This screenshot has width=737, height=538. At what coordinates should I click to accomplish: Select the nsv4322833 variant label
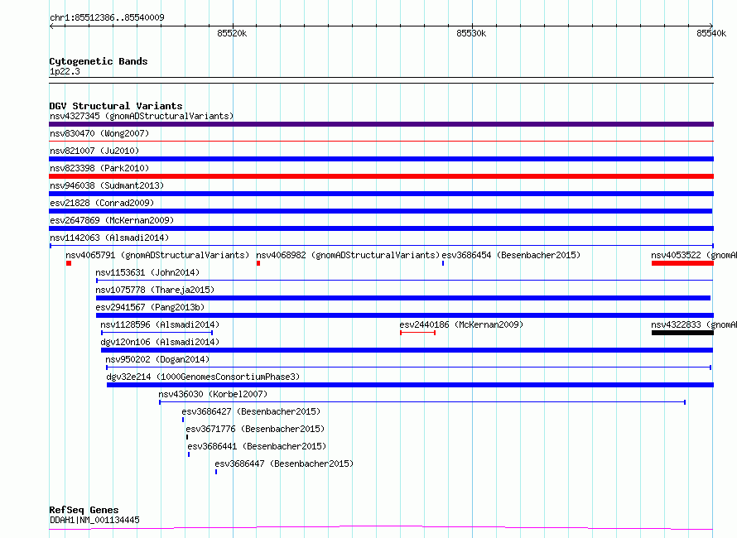[x=694, y=324]
